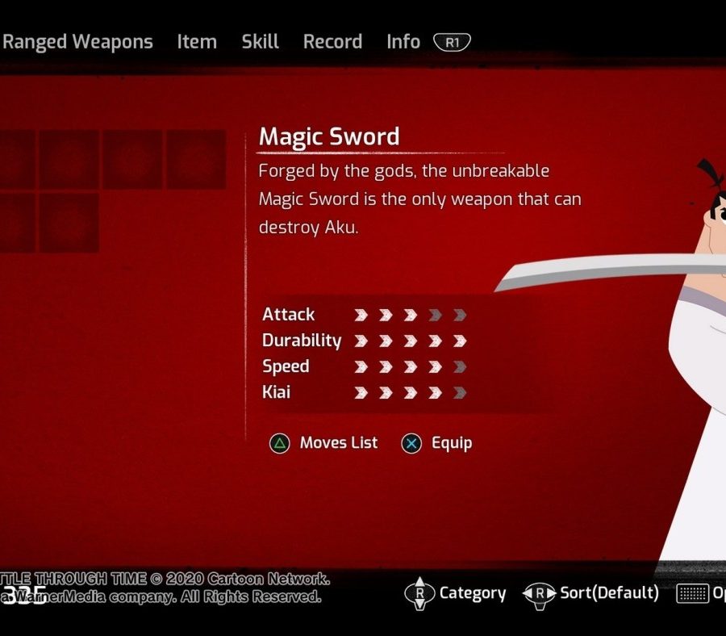Click the last greyed Speed rating arrow
This screenshot has width=726, height=636.
(460, 367)
